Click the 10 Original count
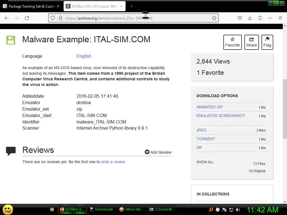 point(257,171)
